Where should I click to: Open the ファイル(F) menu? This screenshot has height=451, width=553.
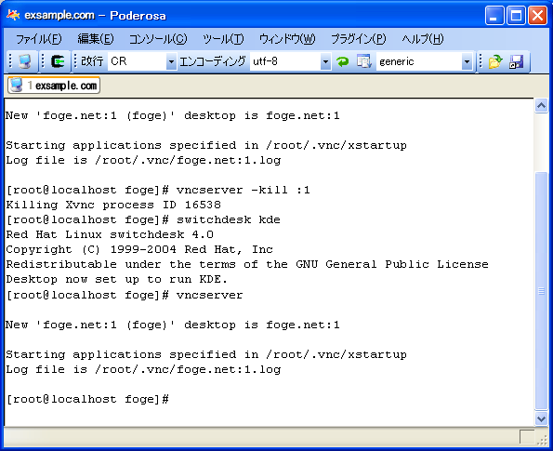click(x=39, y=39)
